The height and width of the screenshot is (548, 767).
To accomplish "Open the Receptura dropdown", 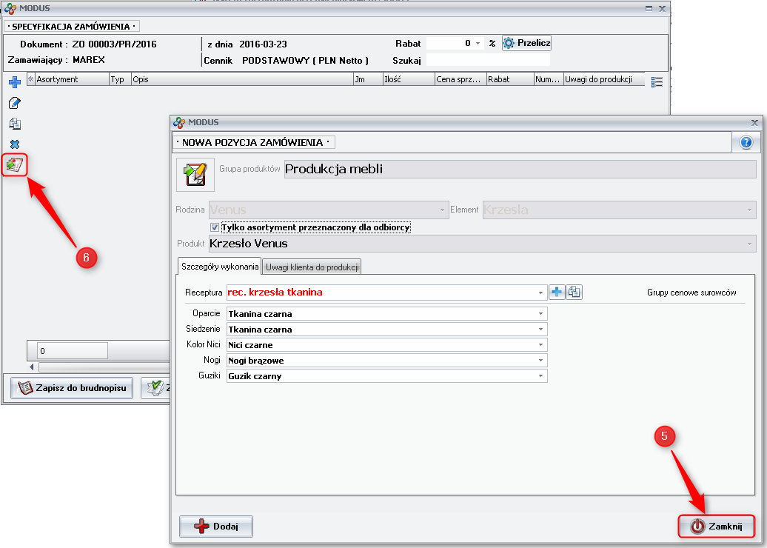I will (540, 293).
